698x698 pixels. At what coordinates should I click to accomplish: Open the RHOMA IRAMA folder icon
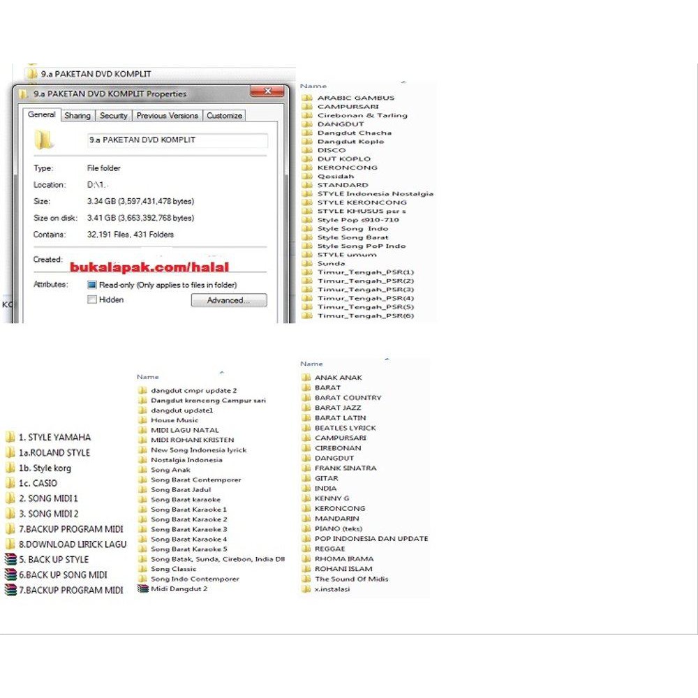[306, 558]
